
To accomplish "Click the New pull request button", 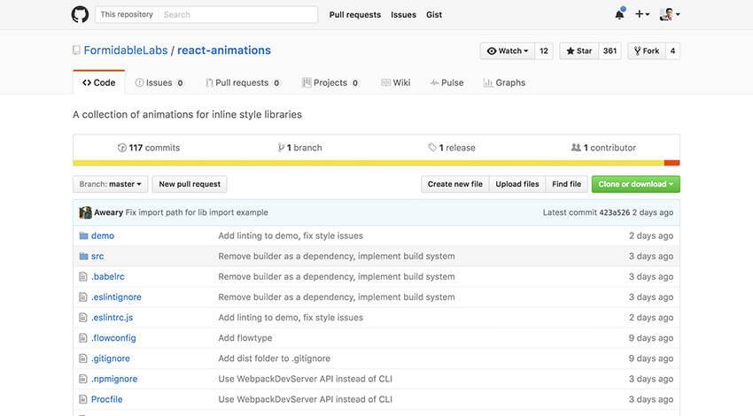I will click(190, 184).
